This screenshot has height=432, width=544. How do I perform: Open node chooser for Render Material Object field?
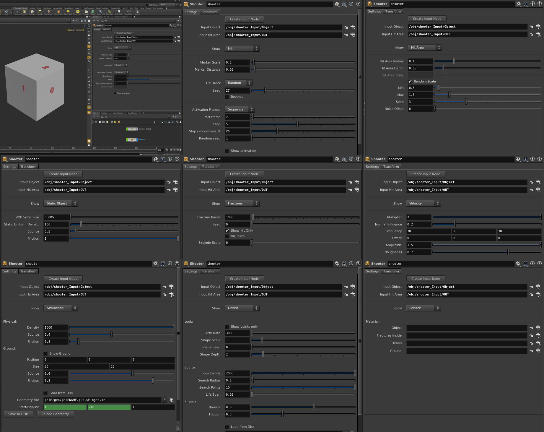pos(538,328)
